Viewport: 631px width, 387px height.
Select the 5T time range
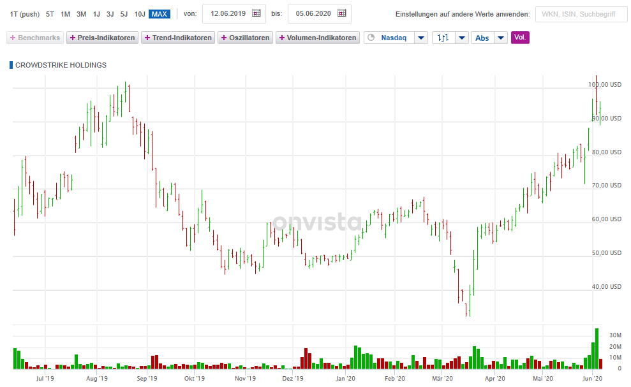point(50,14)
